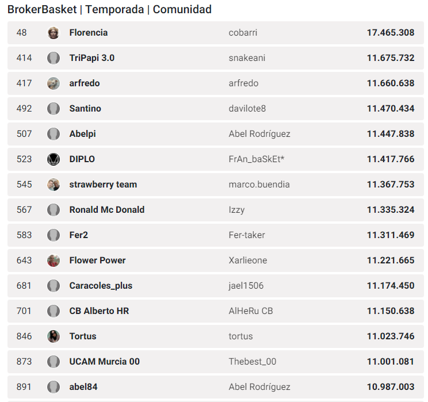Select the Caracoles_plus team name
428x402 pixels.
tap(101, 286)
